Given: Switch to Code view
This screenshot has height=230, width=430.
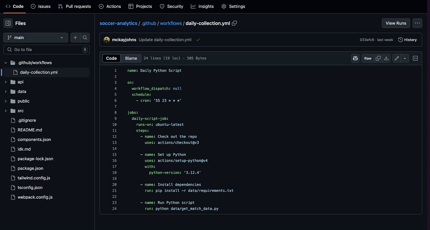Looking at the screenshot, I should tap(111, 58).
